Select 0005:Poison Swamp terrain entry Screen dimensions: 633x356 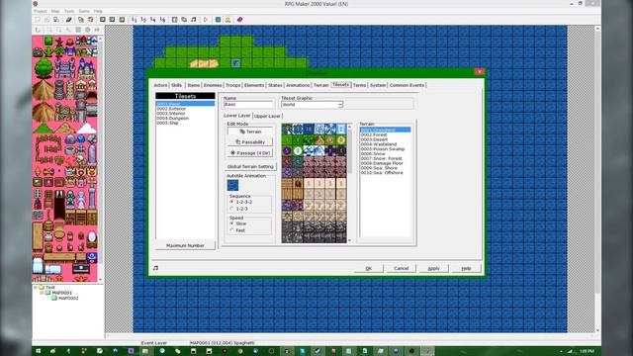[x=383, y=149]
